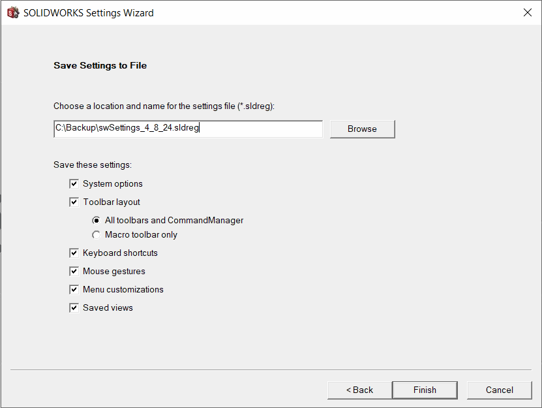Click the Save Settings to File heading
The width and height of the screenshot is (542, 408).
(x=100, y=65)
